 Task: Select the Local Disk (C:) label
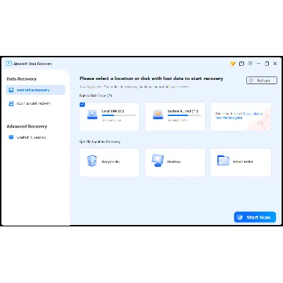pos(112,111)
